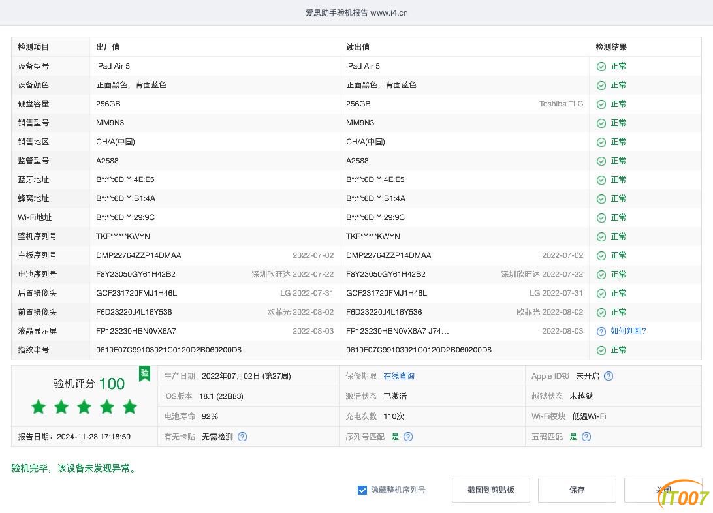Select the 出厂值 后置摄像头 serial GCF231720FMJ1H46L
The height and width of the screenshot is (513, 713).
136,293
